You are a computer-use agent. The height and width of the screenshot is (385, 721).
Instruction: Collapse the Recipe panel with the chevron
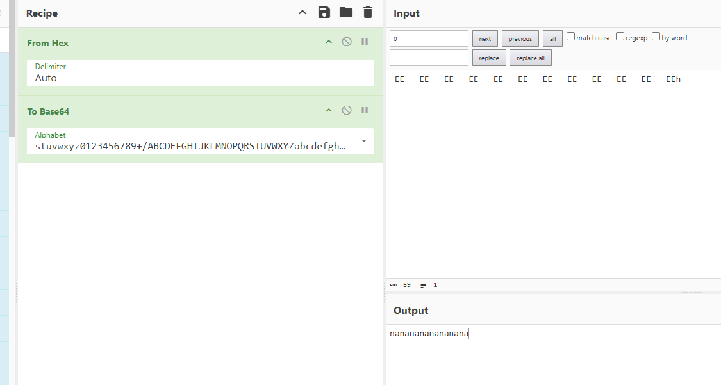(x=302, y=13)
